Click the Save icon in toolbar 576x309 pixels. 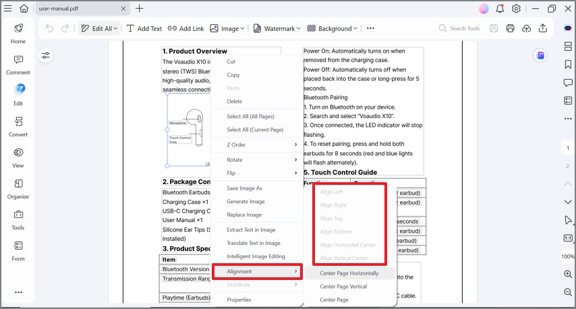tap(494, 28)
